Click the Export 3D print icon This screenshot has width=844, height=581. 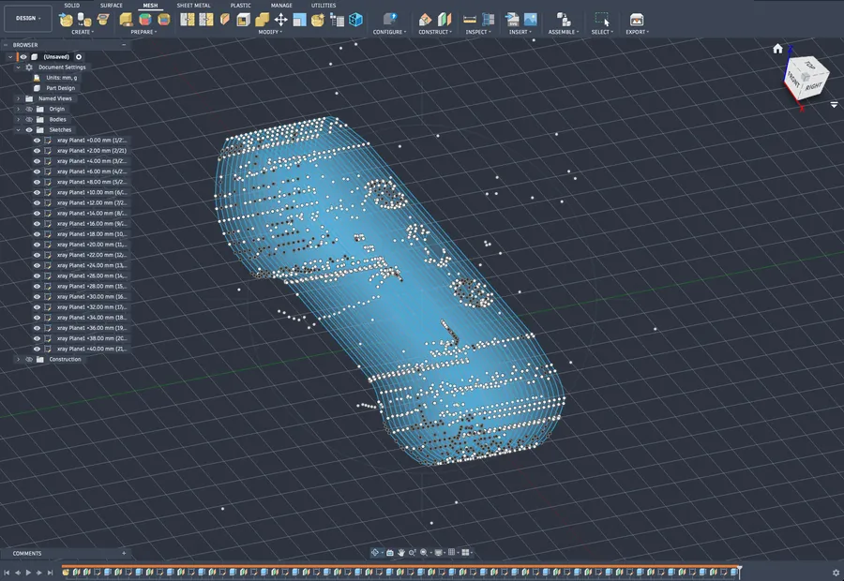(637, 20)
